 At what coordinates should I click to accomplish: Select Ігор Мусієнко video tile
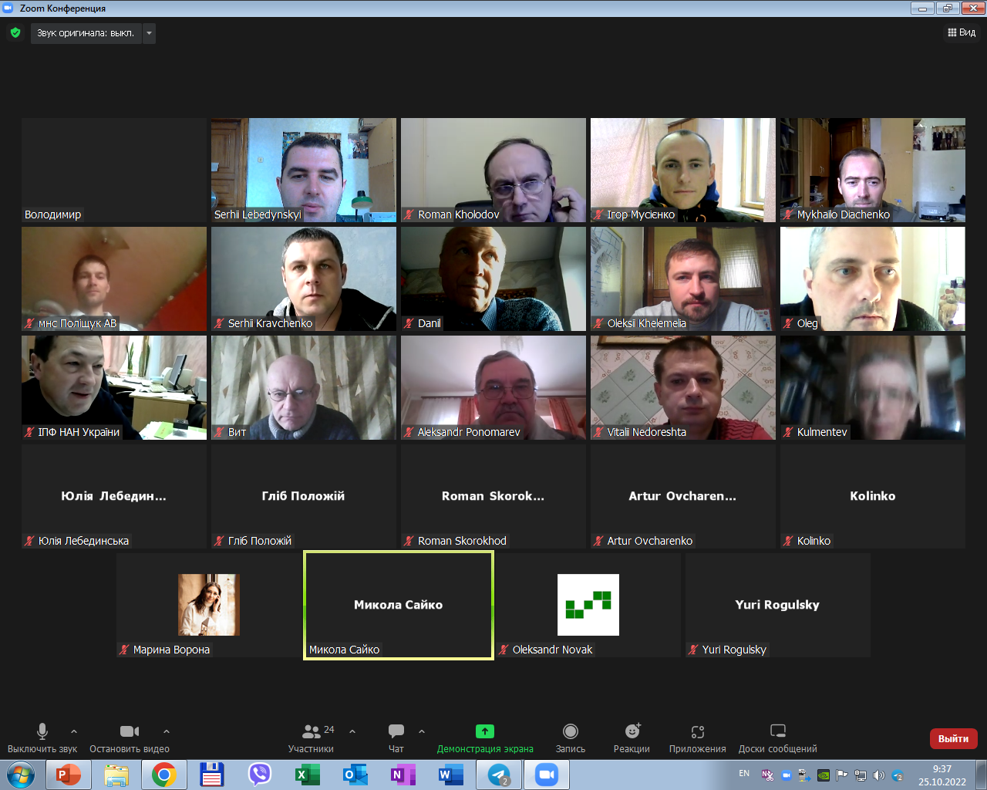(683, 170)
